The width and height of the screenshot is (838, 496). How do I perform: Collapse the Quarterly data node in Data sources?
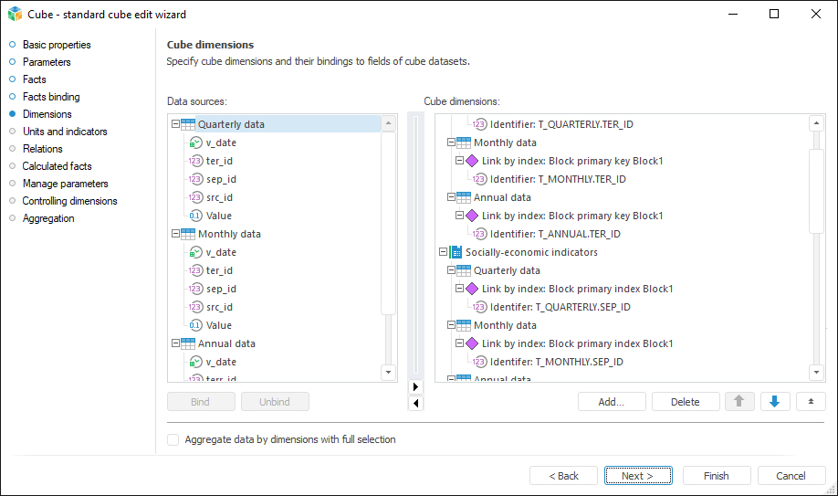coord(175,124)
